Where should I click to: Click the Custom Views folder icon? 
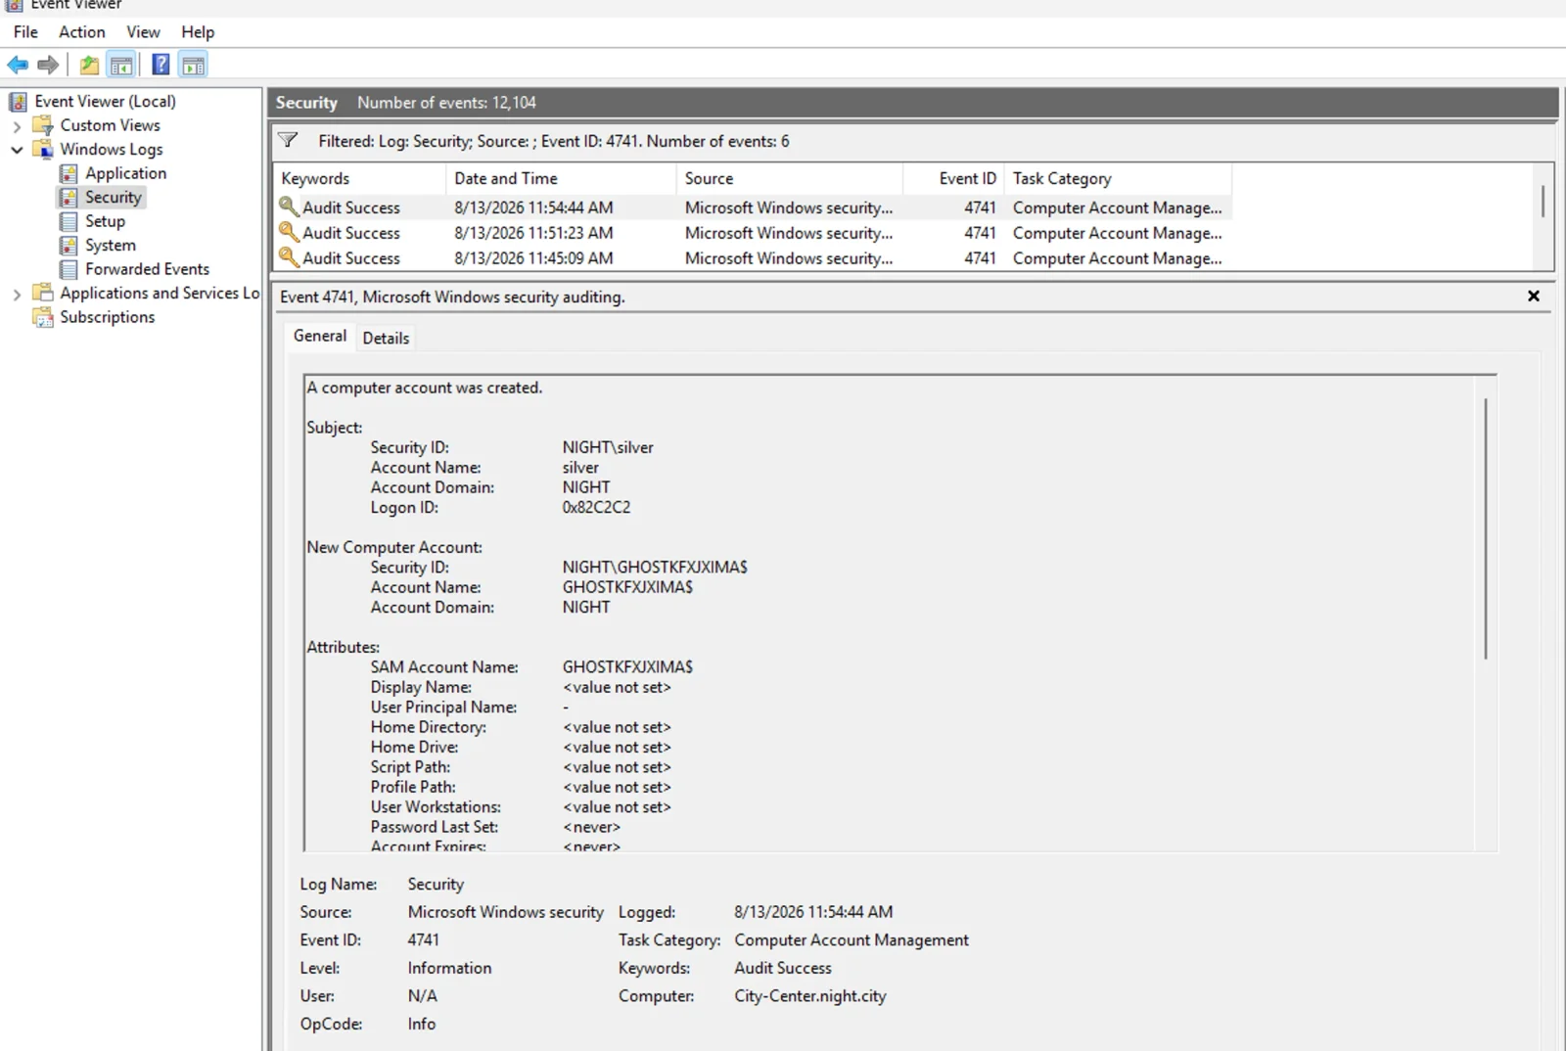[x=42, y=125]
